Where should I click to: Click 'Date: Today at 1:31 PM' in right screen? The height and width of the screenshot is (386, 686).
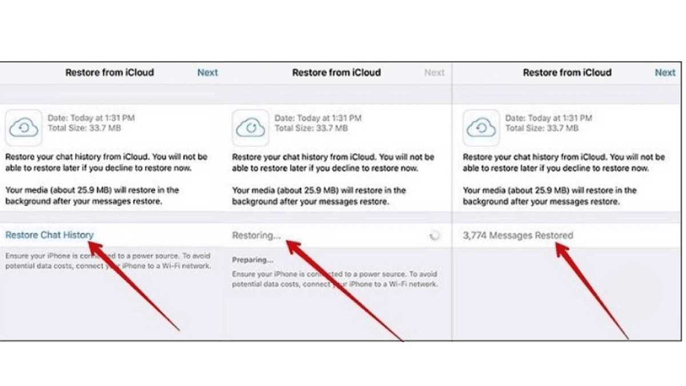[x=549, y=118]
